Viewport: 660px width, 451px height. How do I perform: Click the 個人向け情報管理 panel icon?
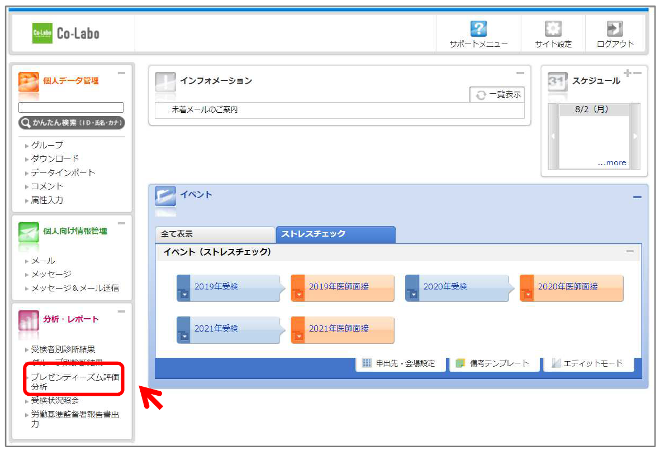[29, 232]
